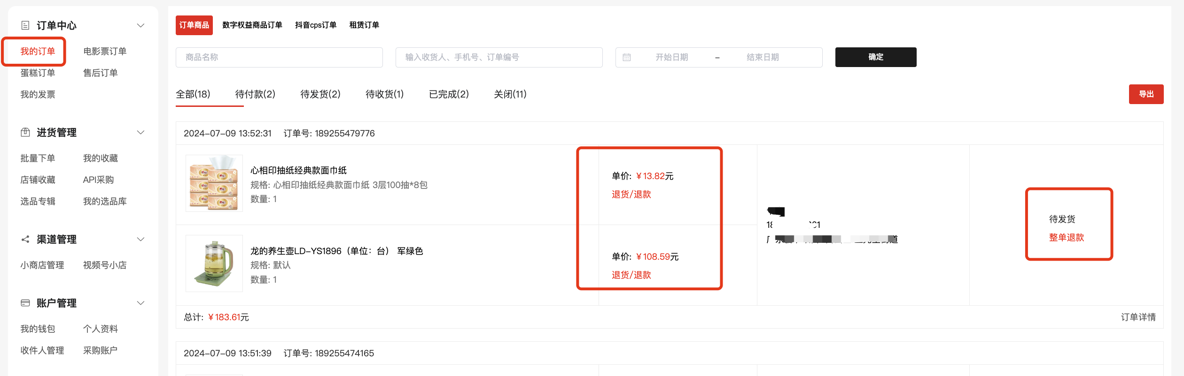Screen dimensions: 1184x376
Task: Open the 待发货(2) order status tab
Action: (320, 94)
